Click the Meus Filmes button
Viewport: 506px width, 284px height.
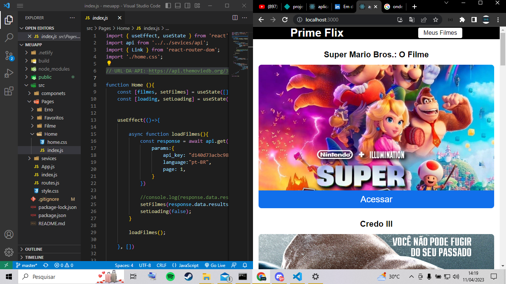coord(440,33)
